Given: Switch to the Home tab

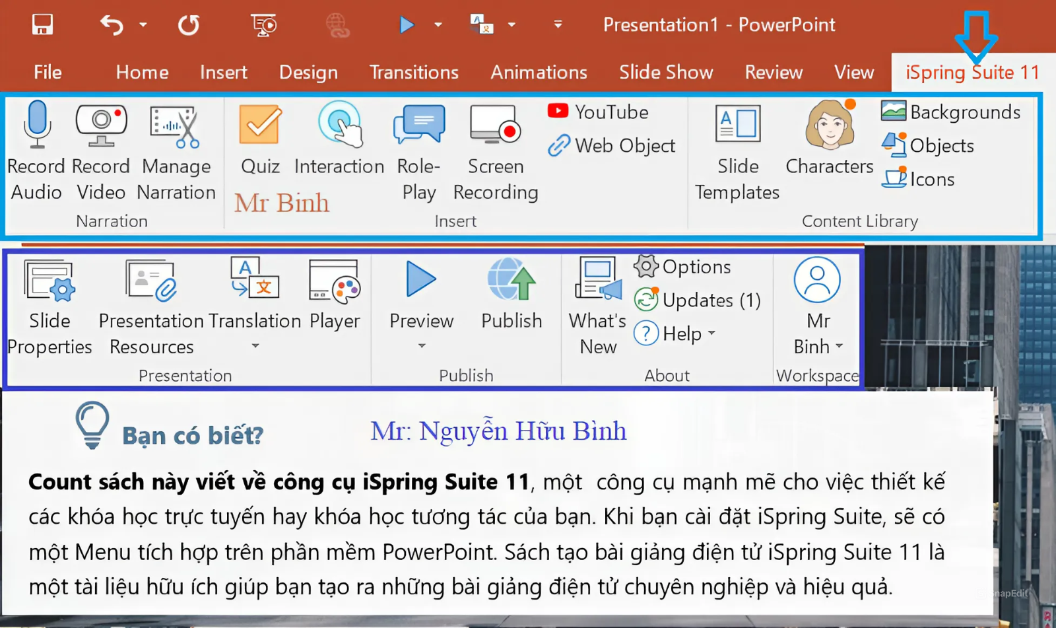Looking at the screenshot, I should pyautogui.click(x=142, y=72).
